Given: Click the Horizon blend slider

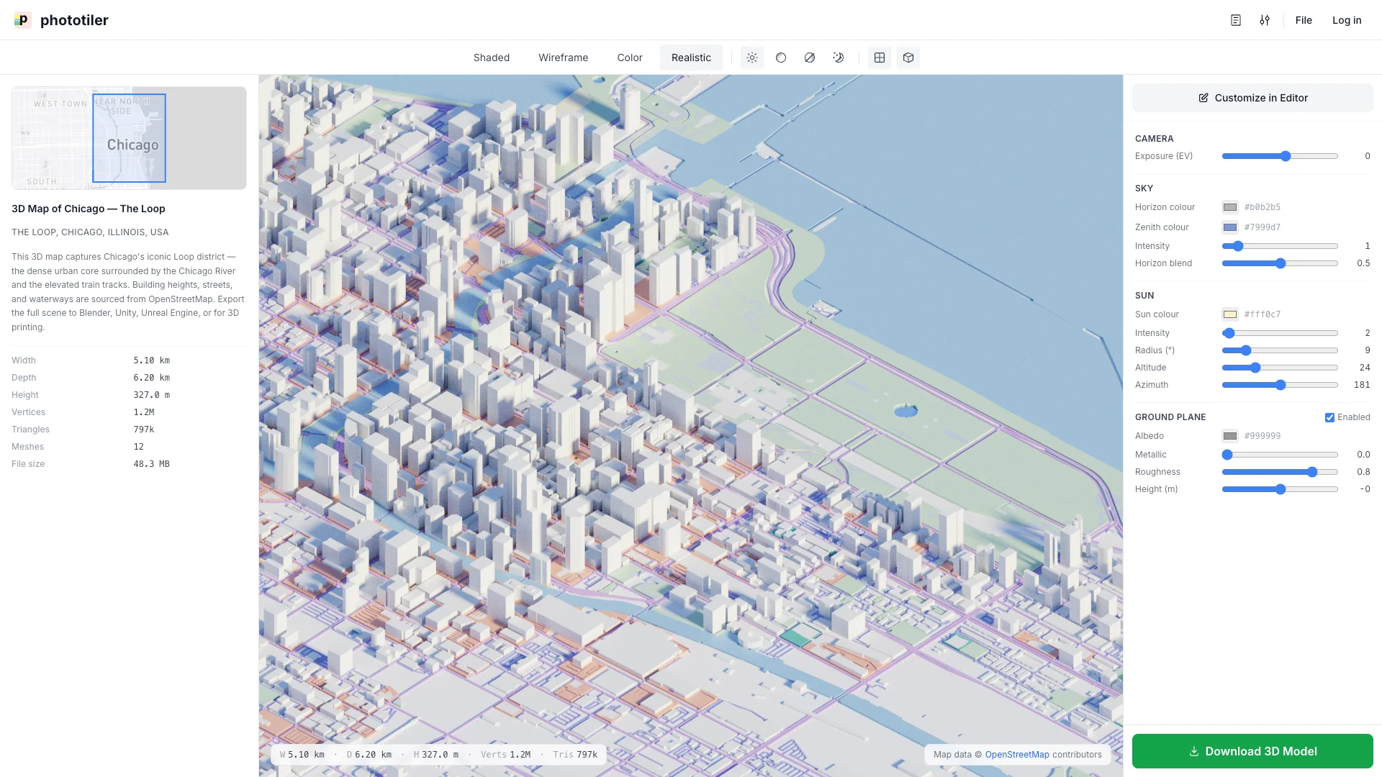Looking at the screenshot, I should (x=1280, y=263).
